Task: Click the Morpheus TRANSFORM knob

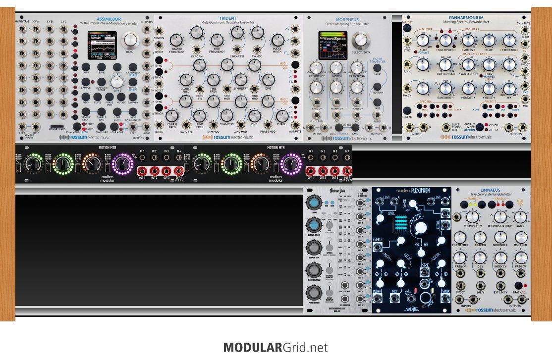Action: [357, 68]
